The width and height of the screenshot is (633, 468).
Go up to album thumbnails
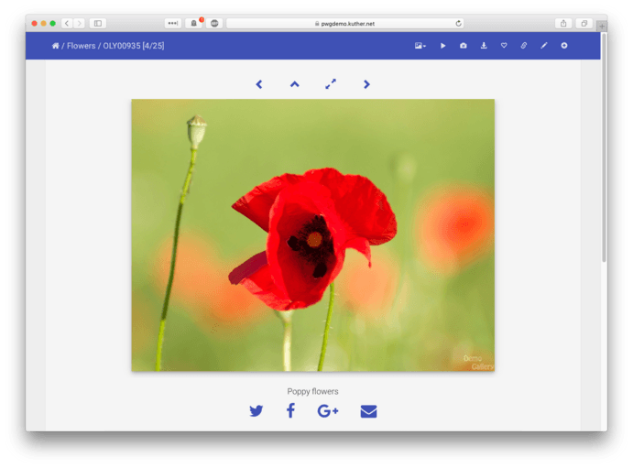point(295,84)
